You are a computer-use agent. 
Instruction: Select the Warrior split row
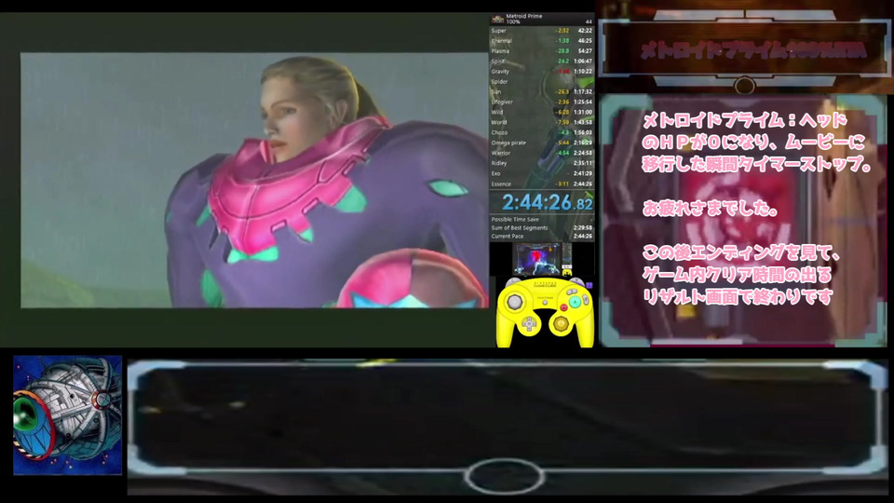click(x=542, y=154)
